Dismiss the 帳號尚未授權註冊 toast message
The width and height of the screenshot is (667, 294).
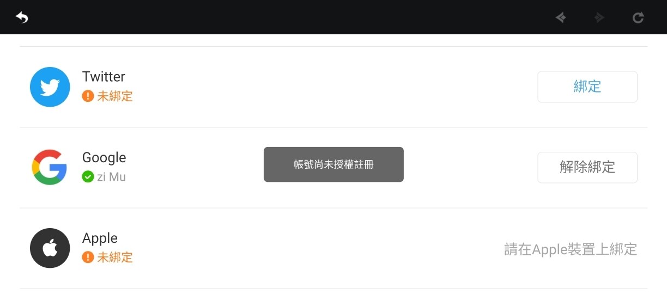[333, 164]
